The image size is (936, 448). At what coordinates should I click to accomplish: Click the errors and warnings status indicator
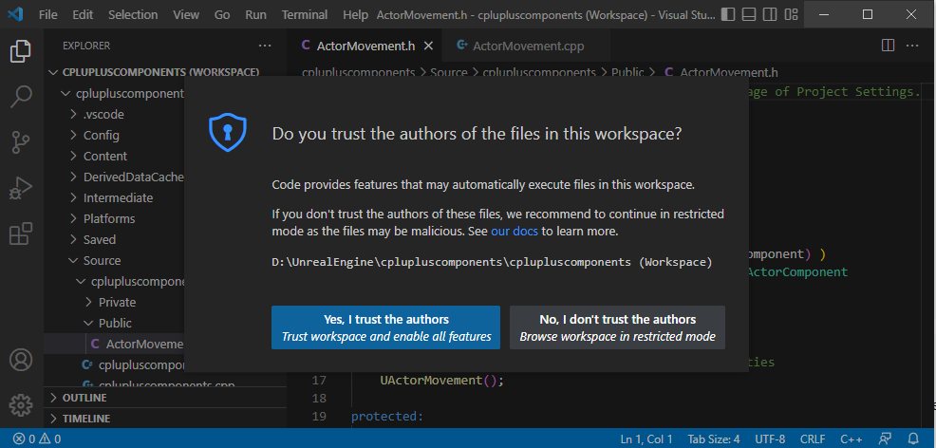click(37, 439)
